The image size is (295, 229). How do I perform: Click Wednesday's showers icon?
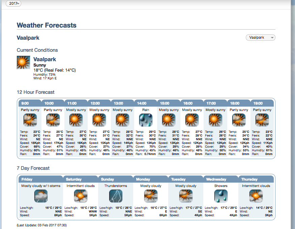pyautogui.click(x=221, y=196)
